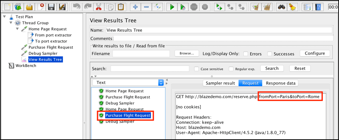339x140 pixels.
Task: Click the Paste clipboard icon
Action: tap(121, 7)
